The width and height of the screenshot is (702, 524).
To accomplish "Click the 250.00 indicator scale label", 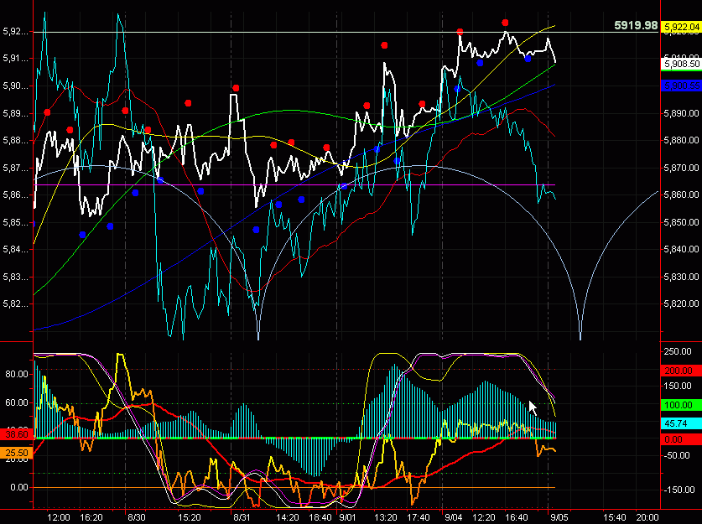I will (678, 351).
